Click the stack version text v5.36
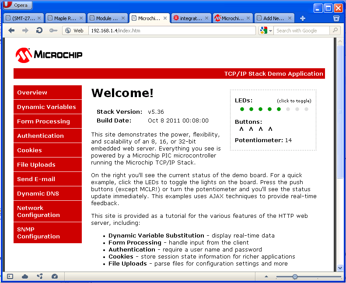This screenshot has height=283, width=346. point(156,112)
